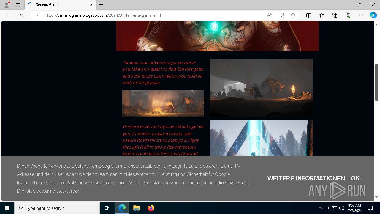Image resolution: width=380 pixels, height=214 pixels.
Task: Open the Favorites list
Action: (x=322, y=15)
